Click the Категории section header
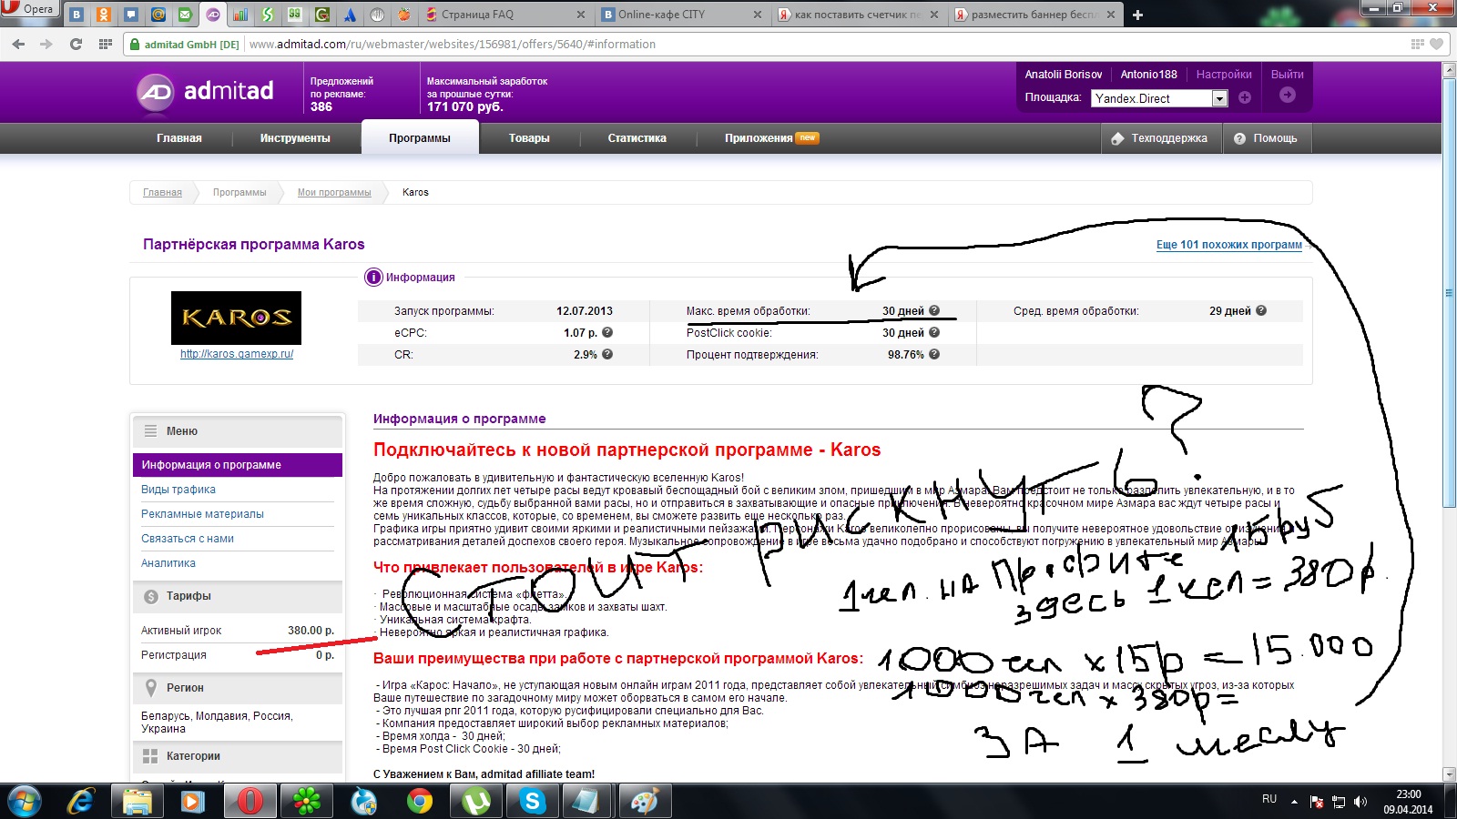Image resolution: width=1457 pixels, height=819 pixels. pyautogui.click(x=238, y=756)
